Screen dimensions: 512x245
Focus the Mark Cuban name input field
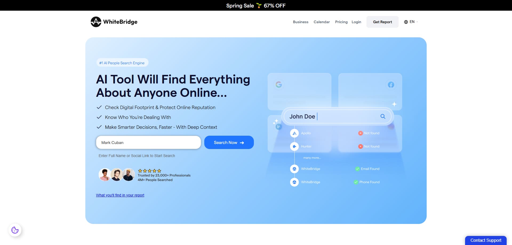click(148, 142)
